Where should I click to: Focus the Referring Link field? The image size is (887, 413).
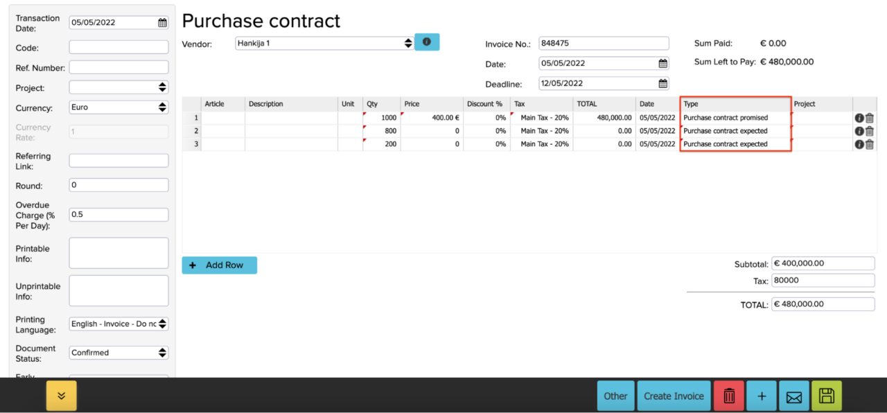coord(118,160)
